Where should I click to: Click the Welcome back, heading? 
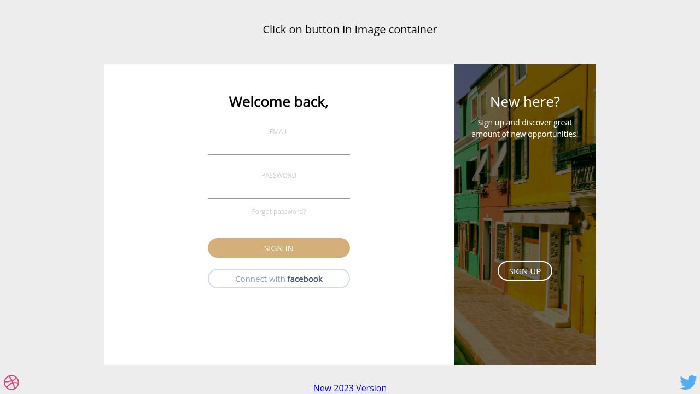click(x=279, y=102)
